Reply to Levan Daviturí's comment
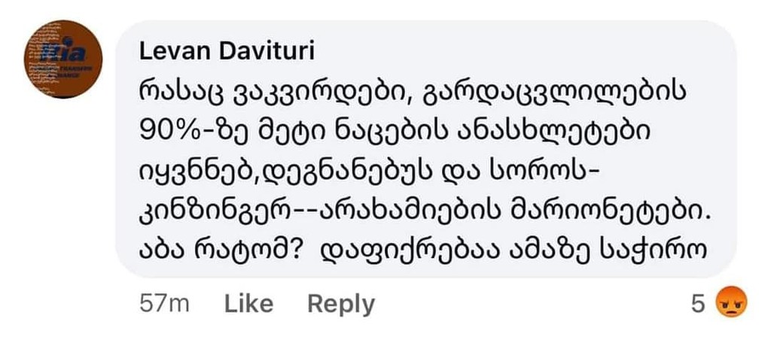The height and width of the screenshot is (337, 771). pos(340,304)
